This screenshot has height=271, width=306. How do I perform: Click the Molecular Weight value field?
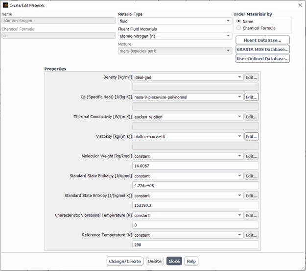195,166
